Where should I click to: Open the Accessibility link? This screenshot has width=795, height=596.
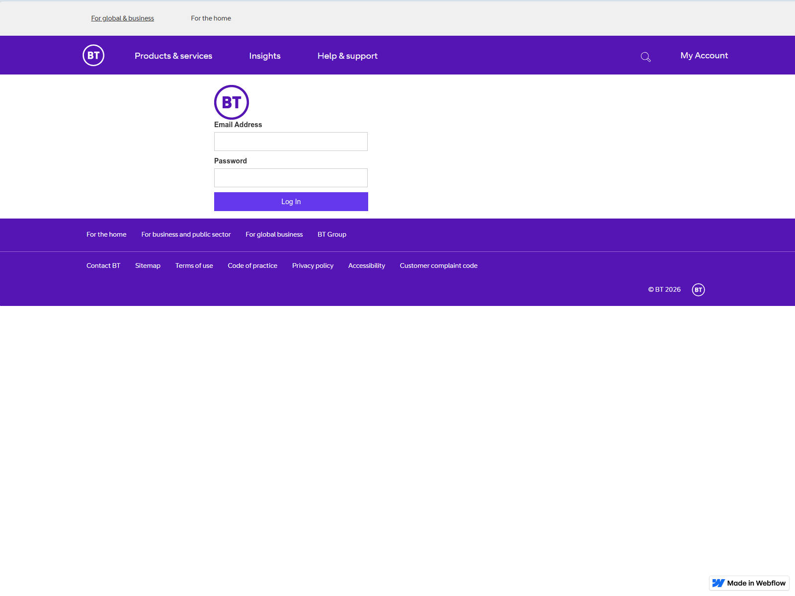[x=366, y=266]
